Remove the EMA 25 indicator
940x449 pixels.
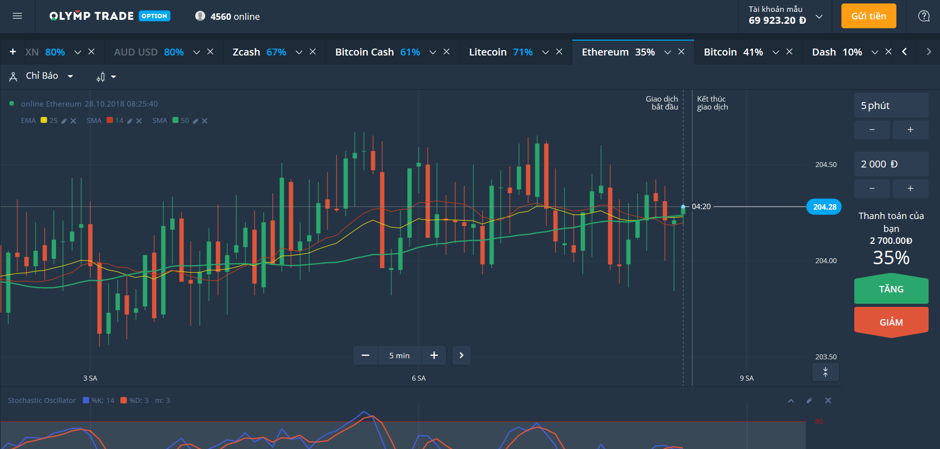[x=73, y=121]
